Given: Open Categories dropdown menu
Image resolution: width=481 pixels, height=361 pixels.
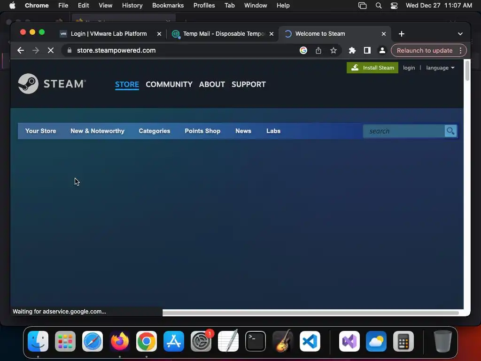Looking at the screenshot, I should tap(154, 131).
